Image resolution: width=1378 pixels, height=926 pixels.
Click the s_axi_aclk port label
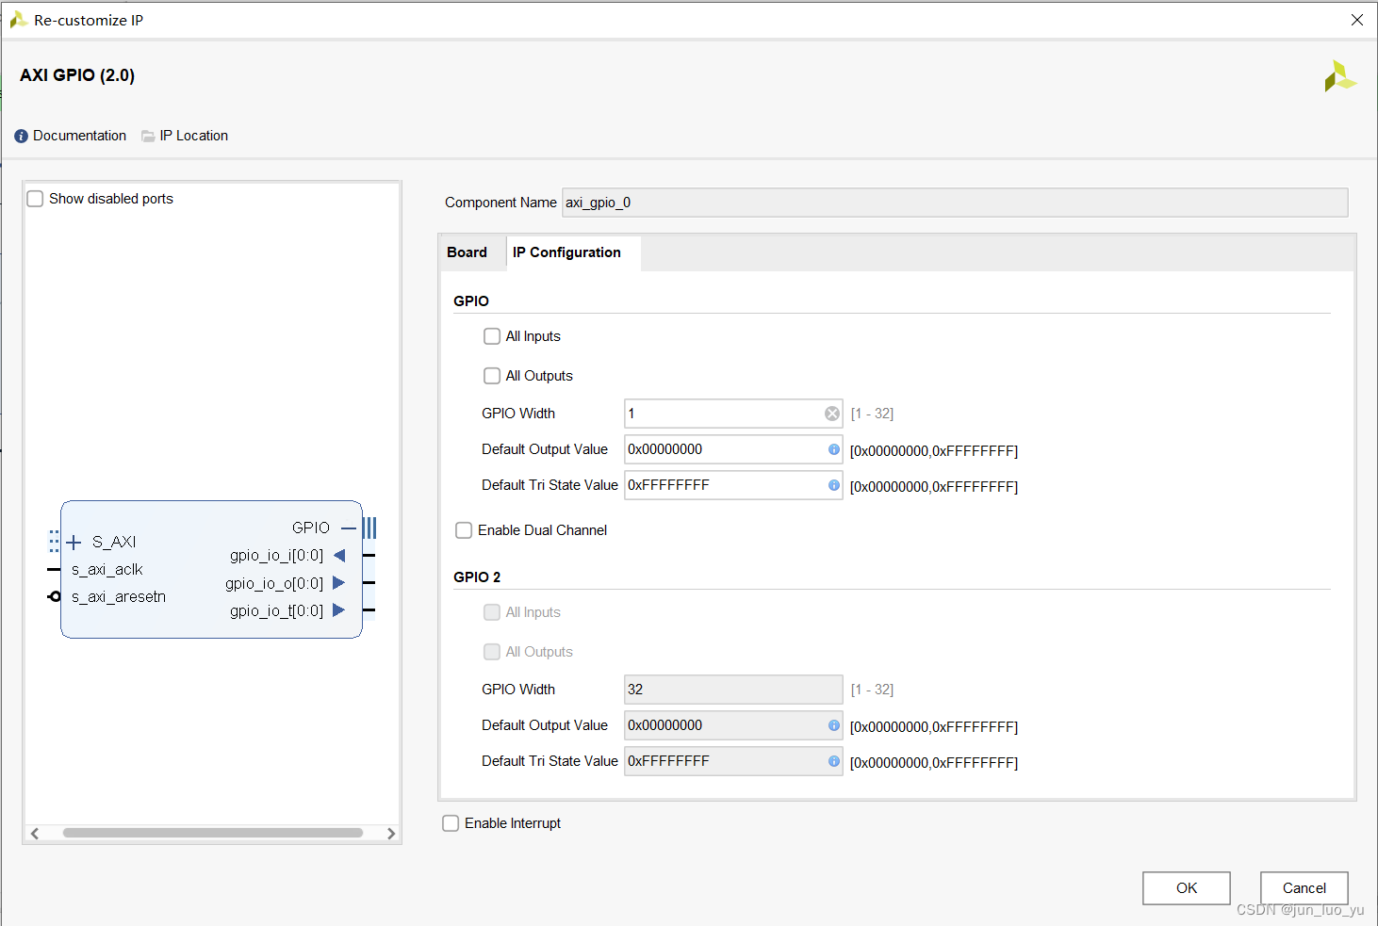(107, 570)
